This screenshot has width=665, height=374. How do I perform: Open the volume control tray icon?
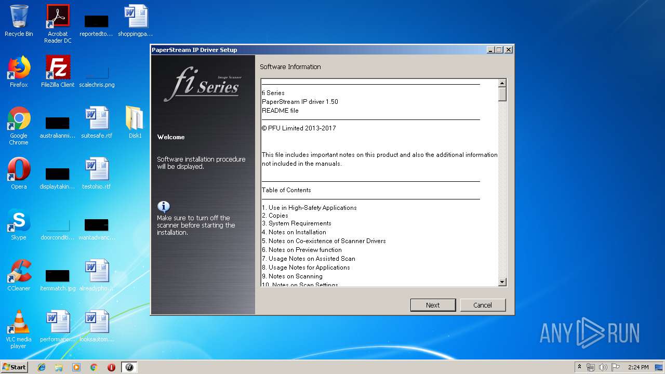point(603,367)
